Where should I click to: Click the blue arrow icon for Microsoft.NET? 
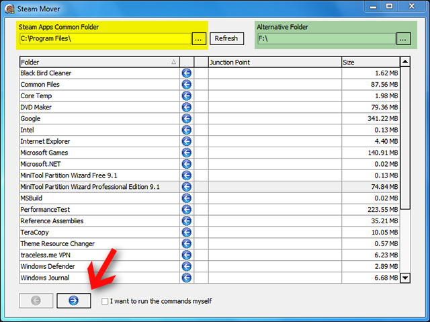187,164
